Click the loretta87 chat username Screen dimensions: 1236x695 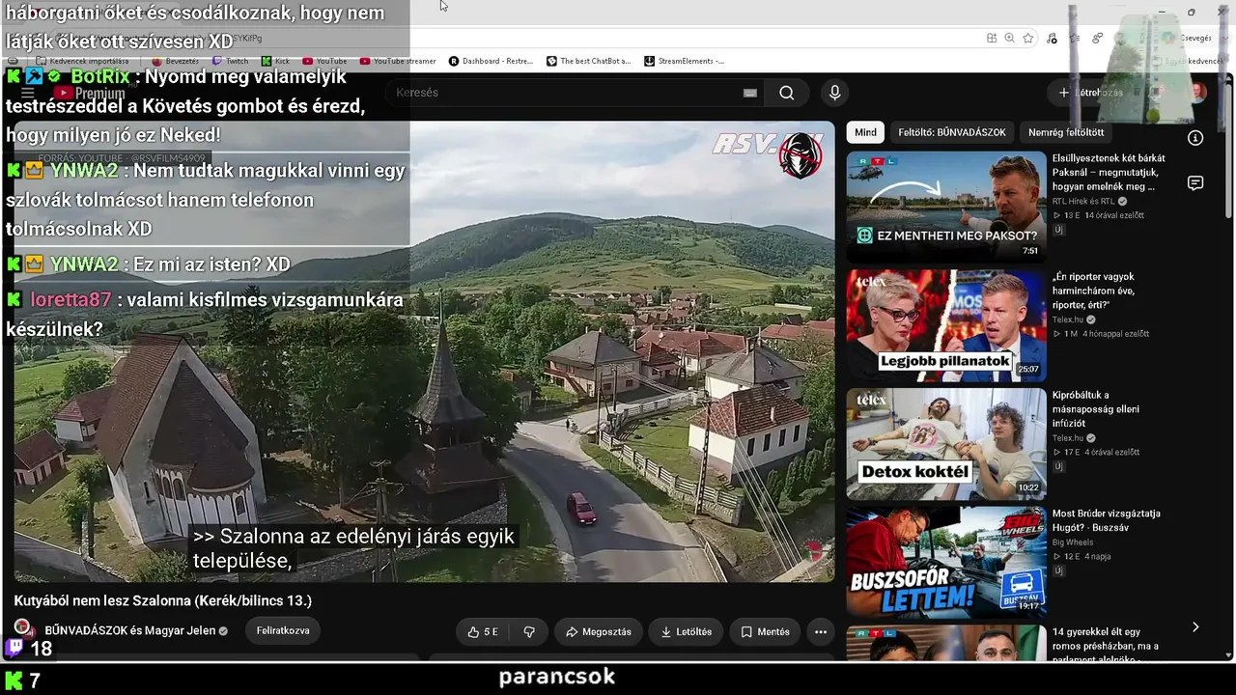coord(70,300)
